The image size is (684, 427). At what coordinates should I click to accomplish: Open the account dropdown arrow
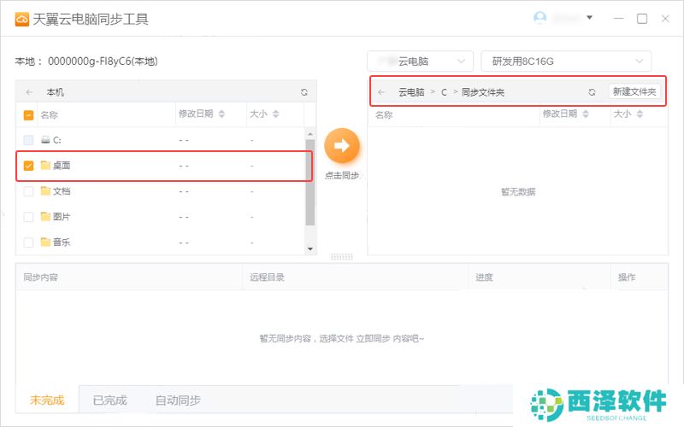point(589,17)
